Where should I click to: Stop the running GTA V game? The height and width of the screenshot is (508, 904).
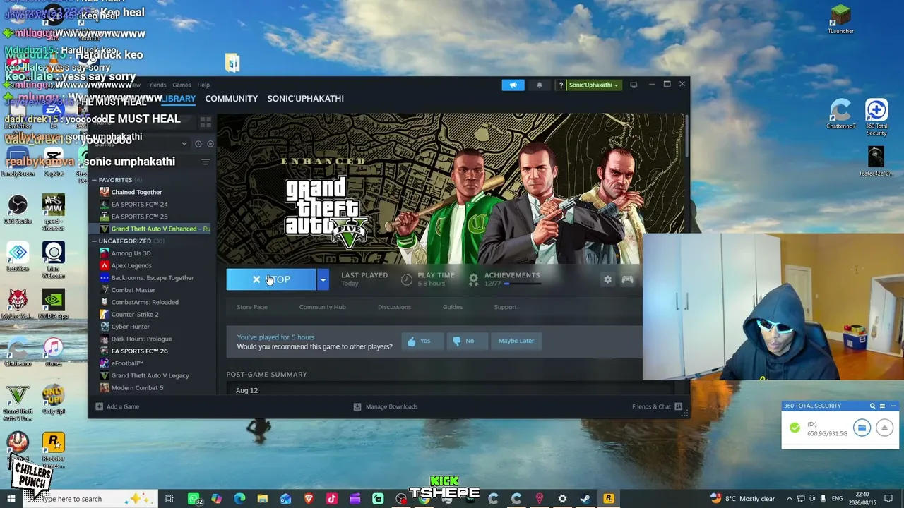tap(271, 279)
